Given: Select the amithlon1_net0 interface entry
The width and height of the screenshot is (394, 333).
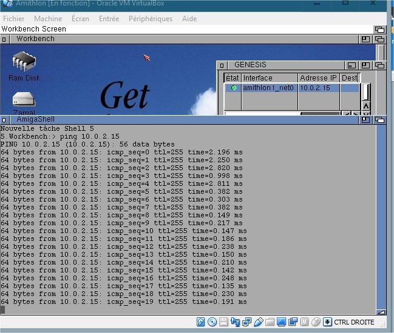Looking at the screenshot, I should coord(268,88).
